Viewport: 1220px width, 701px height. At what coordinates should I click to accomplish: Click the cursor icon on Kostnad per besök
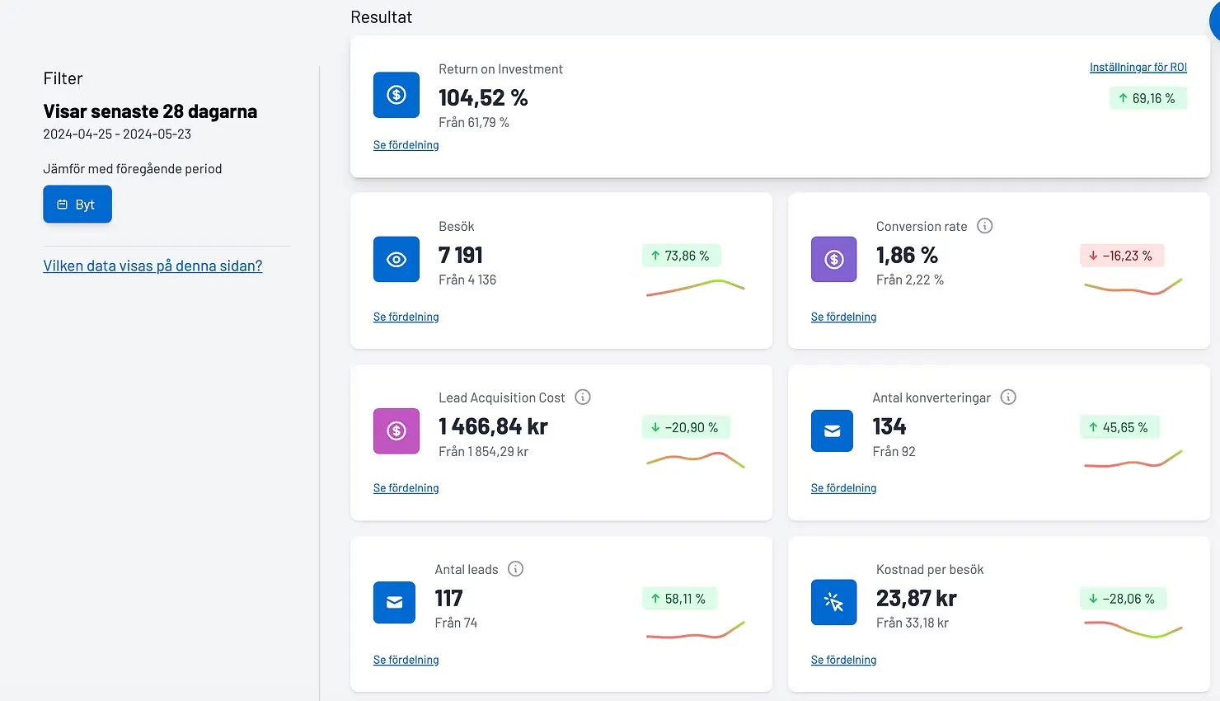833,602
